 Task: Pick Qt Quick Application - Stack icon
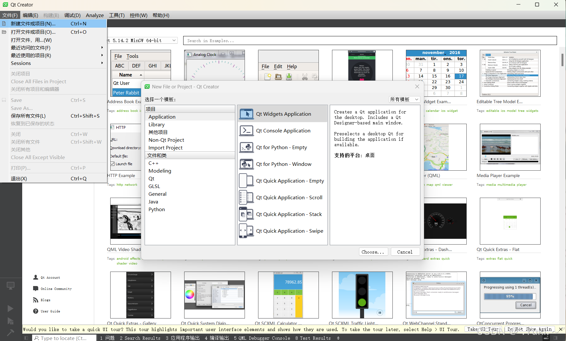click(x=247, y=214)
